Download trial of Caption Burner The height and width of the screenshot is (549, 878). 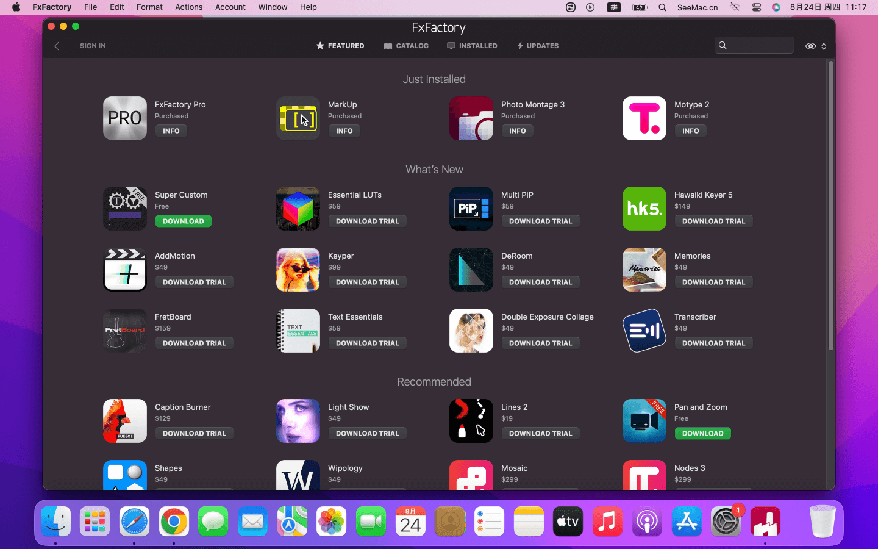(195, 433)
